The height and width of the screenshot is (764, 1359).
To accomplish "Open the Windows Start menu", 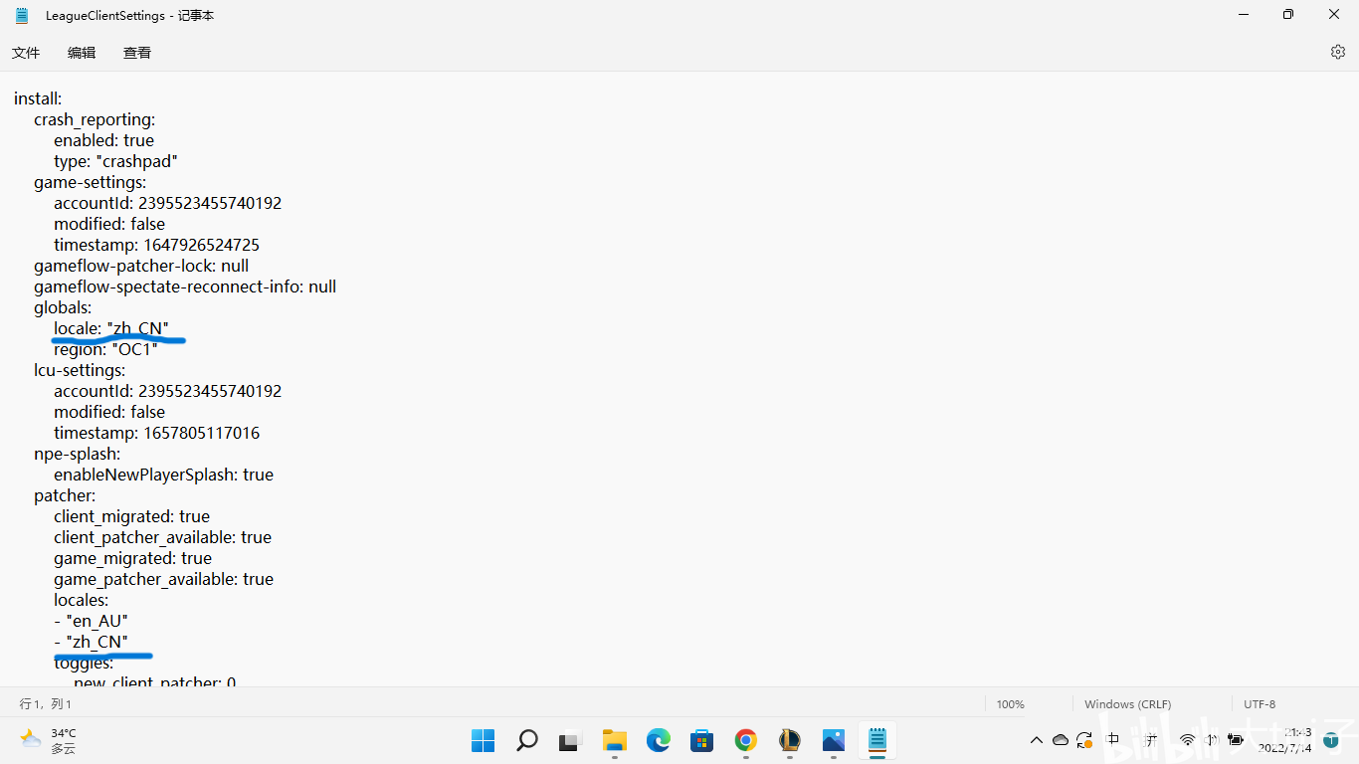I will pyautogui.click(x=483, y=740).
